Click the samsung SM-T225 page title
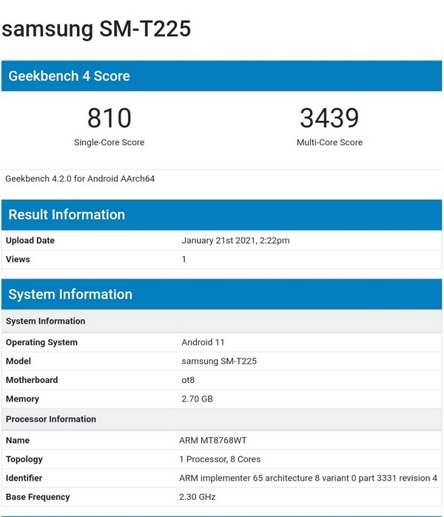This screenshot has height=517, width=444. pos(96,29)
